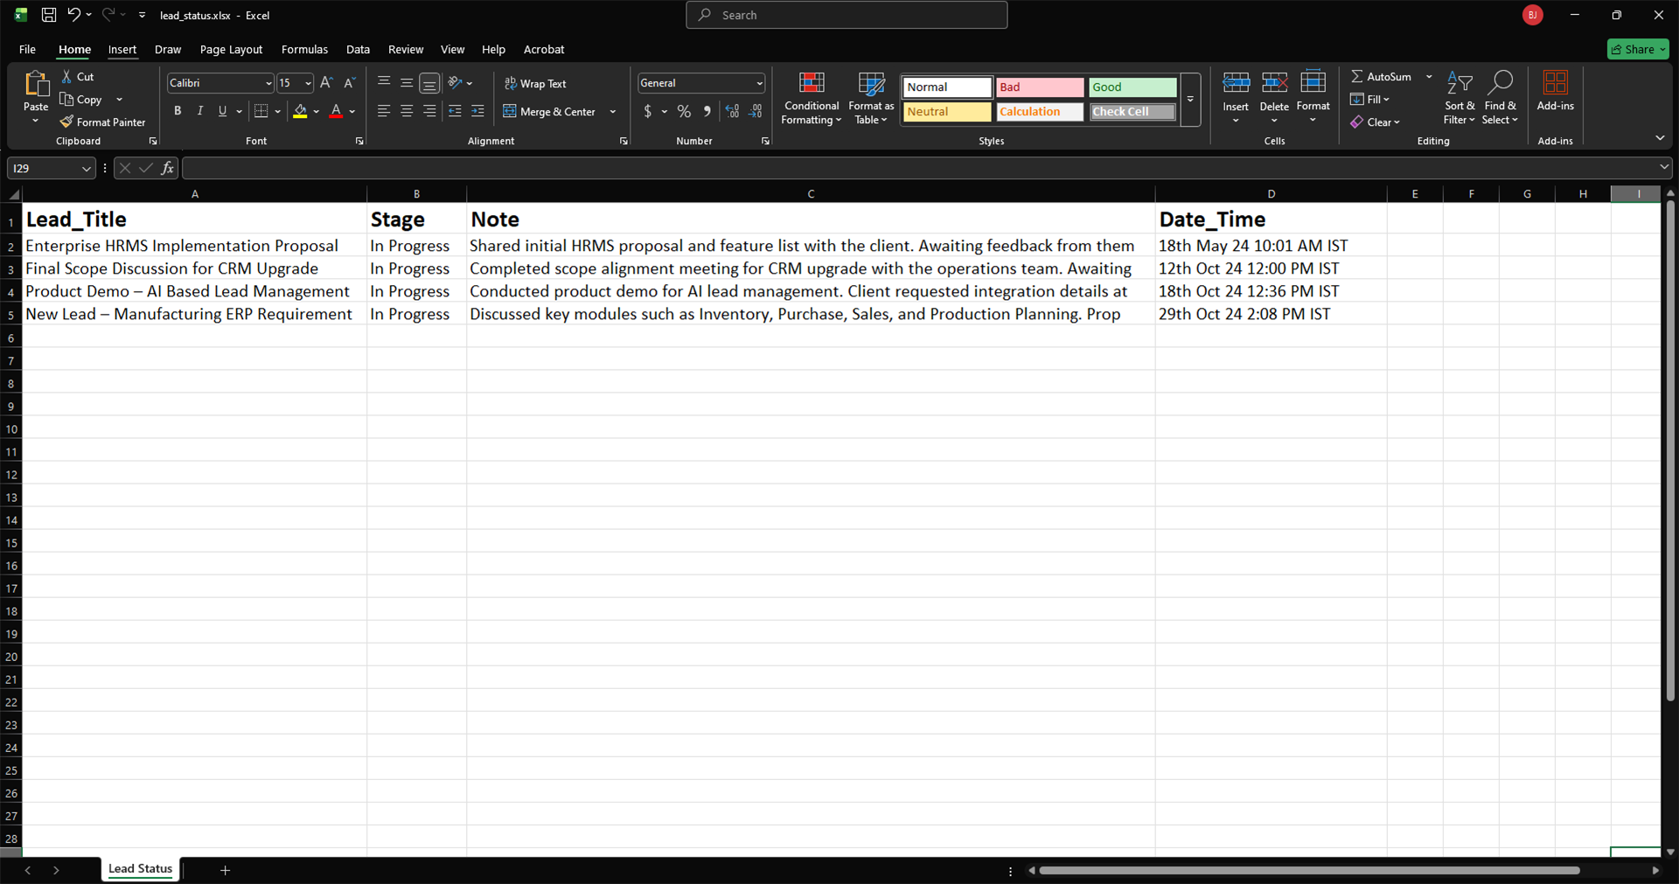Click inside the Search box
The width and height of the screenshot is (1679, 884).
[846, 15]
